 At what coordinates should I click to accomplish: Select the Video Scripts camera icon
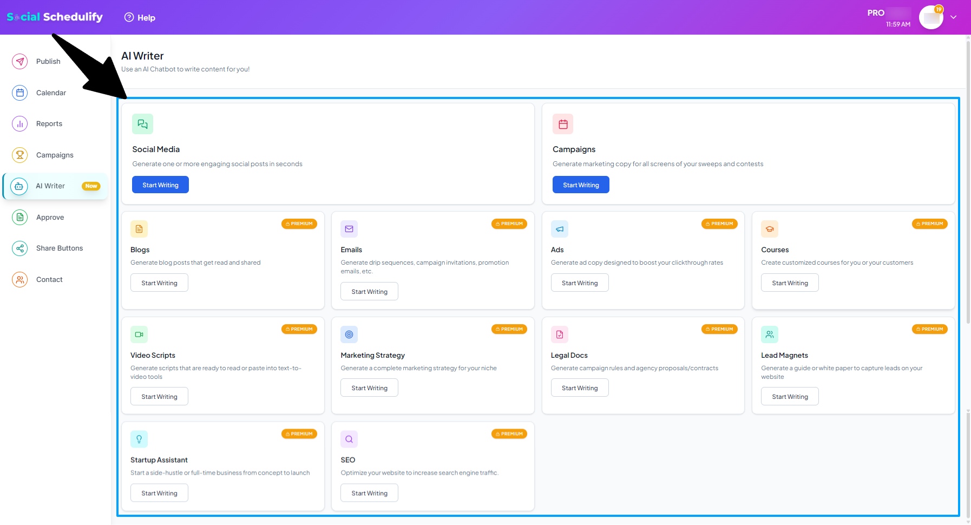click(x=139, y=334)
